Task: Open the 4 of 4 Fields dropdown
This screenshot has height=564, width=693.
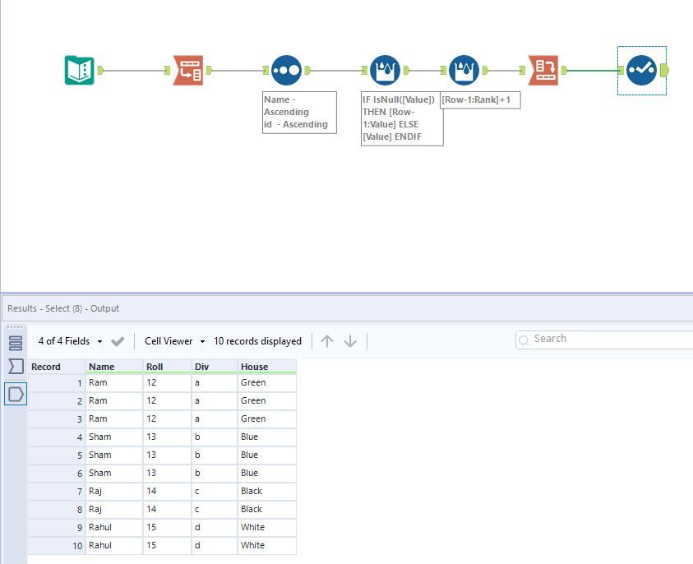Action: coord(71,341)
